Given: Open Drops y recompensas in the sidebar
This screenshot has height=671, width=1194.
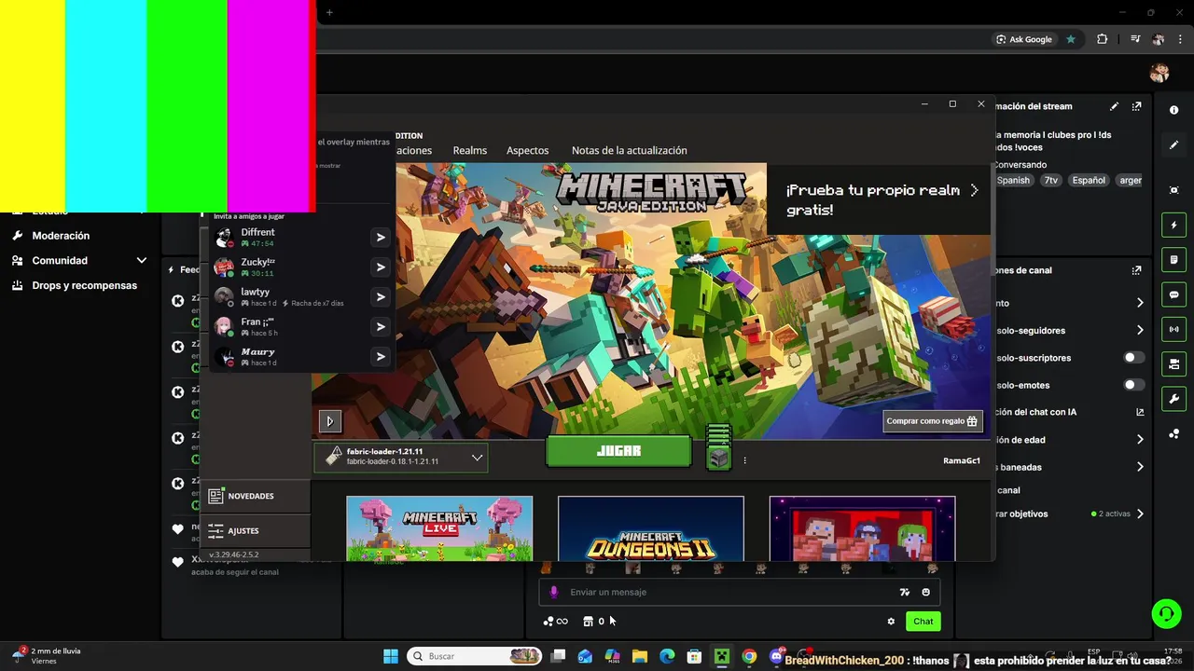Looking at the screenshot, I should click(x=84, y=285).
